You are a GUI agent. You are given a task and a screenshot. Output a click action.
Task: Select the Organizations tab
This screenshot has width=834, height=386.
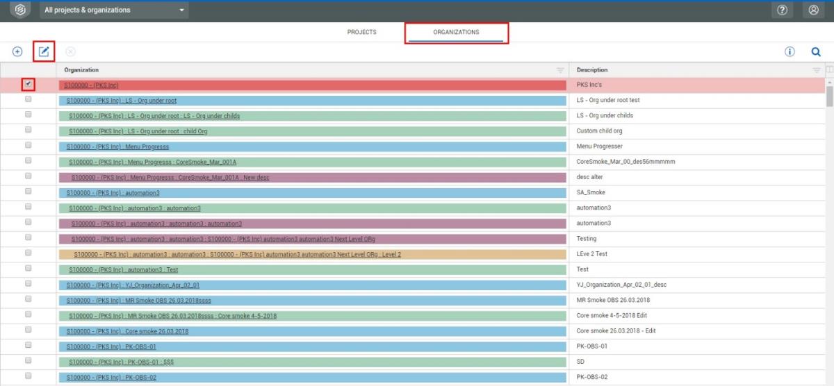click(x=456, y=33)
